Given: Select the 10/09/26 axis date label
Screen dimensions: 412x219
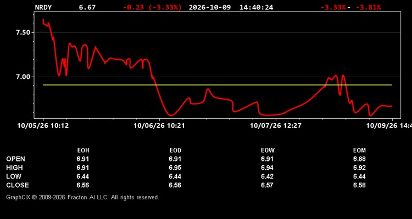Looking at the screenshot, I should (389, 126).
